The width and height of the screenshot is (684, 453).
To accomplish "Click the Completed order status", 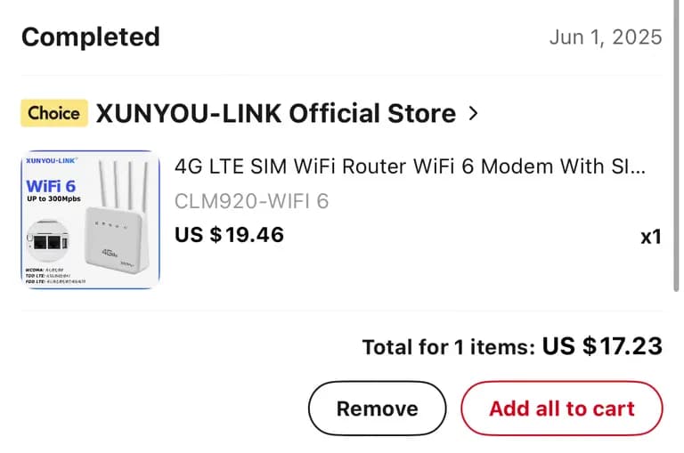I will point(90,36).
